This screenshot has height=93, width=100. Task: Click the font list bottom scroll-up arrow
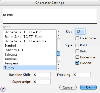pos(58,64)
